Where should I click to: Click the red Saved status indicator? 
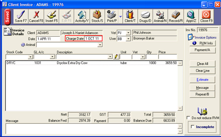7,17
